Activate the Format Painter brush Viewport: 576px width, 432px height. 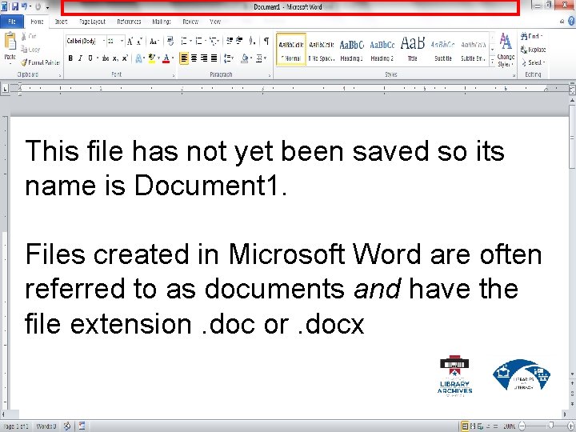click(24, 63)
